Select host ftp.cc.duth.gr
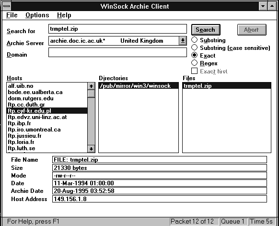279x226 pixels. [47, 105]
